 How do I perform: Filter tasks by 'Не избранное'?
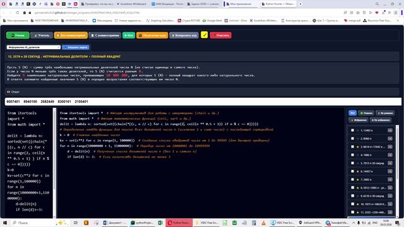[381, 120]
